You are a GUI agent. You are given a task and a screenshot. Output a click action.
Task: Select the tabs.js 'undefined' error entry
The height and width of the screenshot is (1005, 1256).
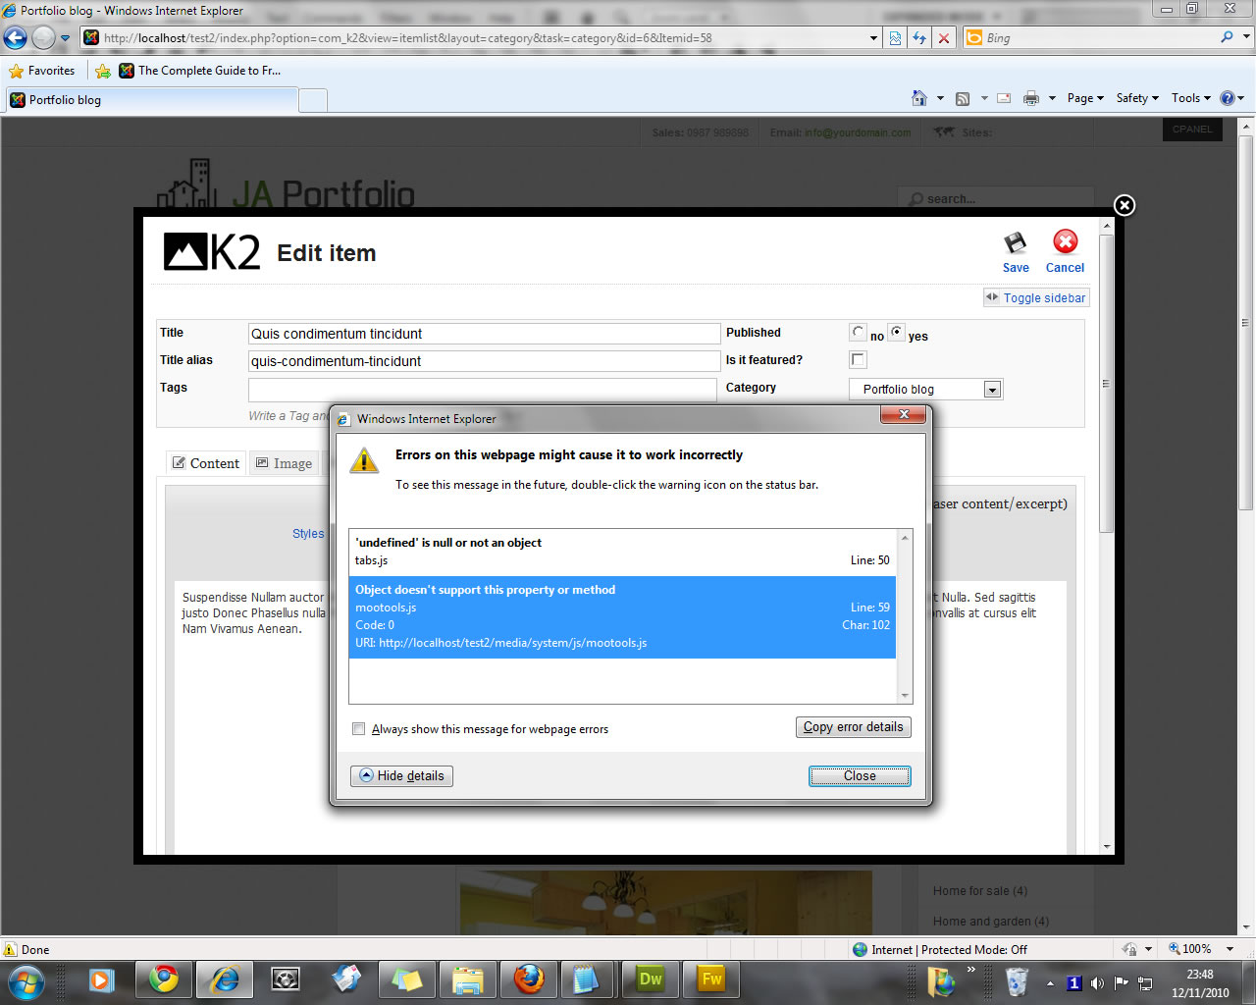[622, 552]
